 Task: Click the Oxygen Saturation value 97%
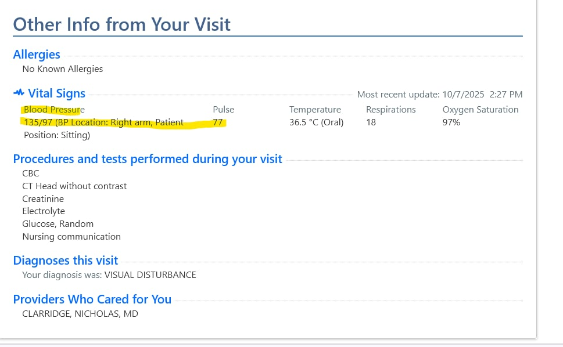pyautogui.click(x=451, y=122)
